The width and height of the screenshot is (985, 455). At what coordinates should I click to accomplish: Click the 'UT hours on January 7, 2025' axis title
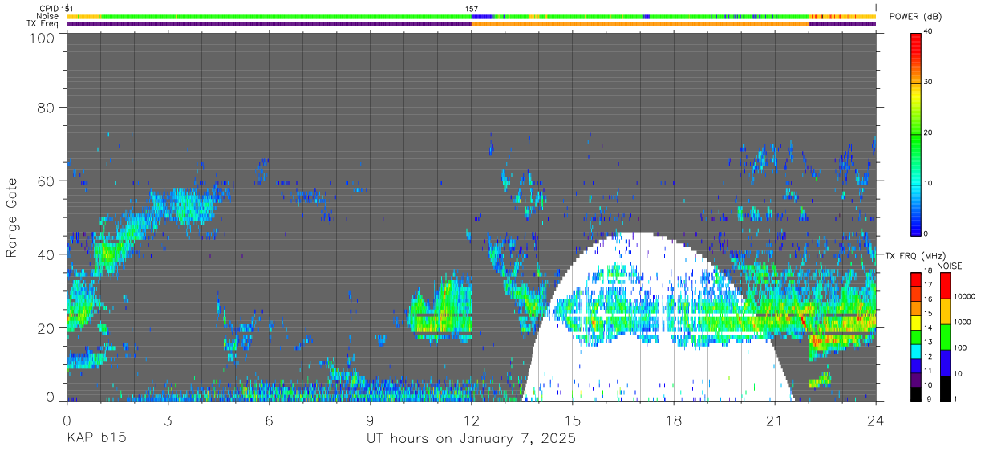pos(471,439)
